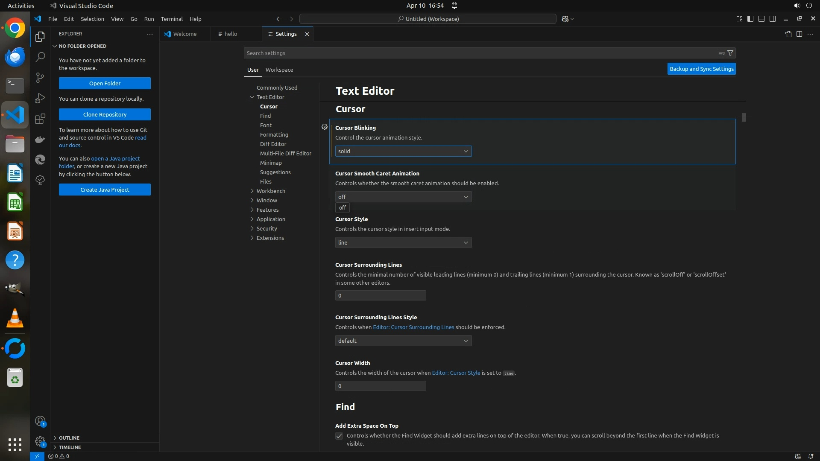
Task: Open Source Control view icon
Action: click(x=40, y=77)
